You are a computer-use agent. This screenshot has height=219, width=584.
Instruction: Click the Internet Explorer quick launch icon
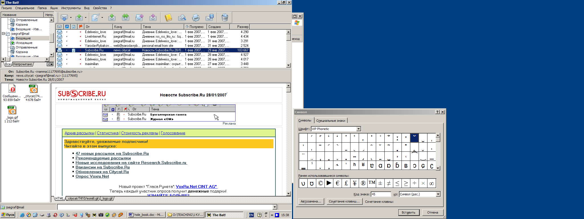[22, 215]
